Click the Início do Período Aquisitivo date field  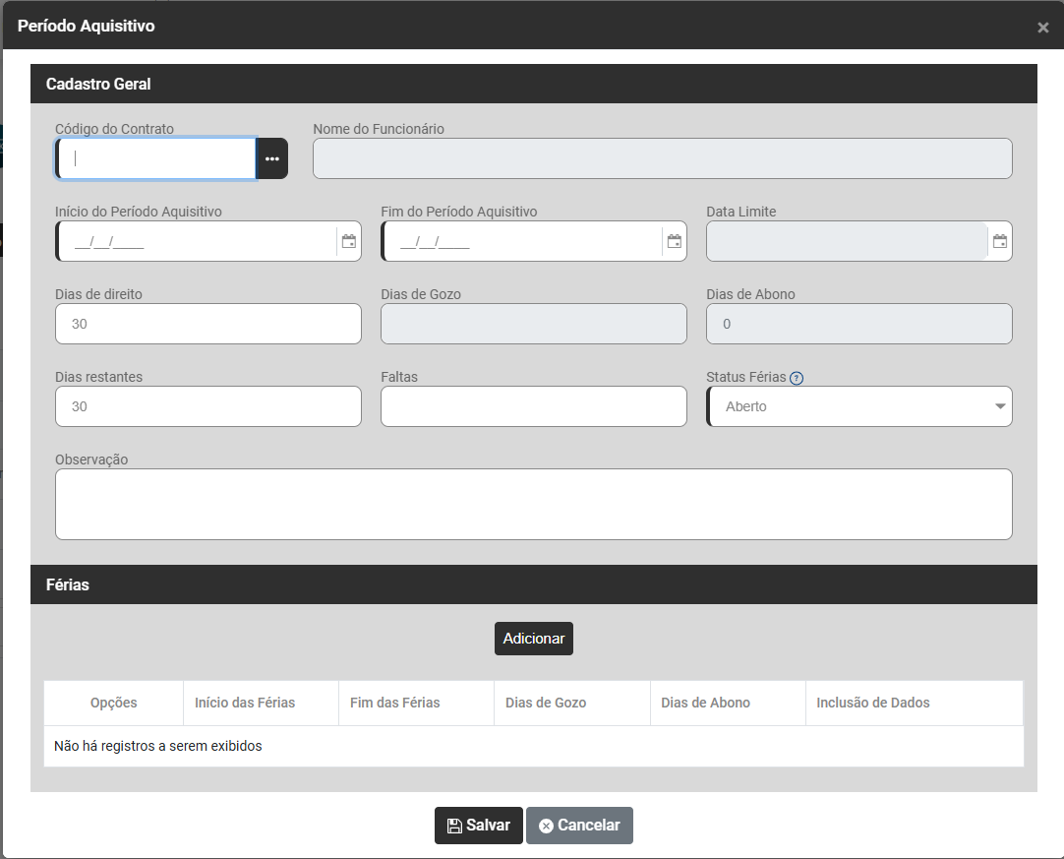pyautogui.click(x=197, y=241)
